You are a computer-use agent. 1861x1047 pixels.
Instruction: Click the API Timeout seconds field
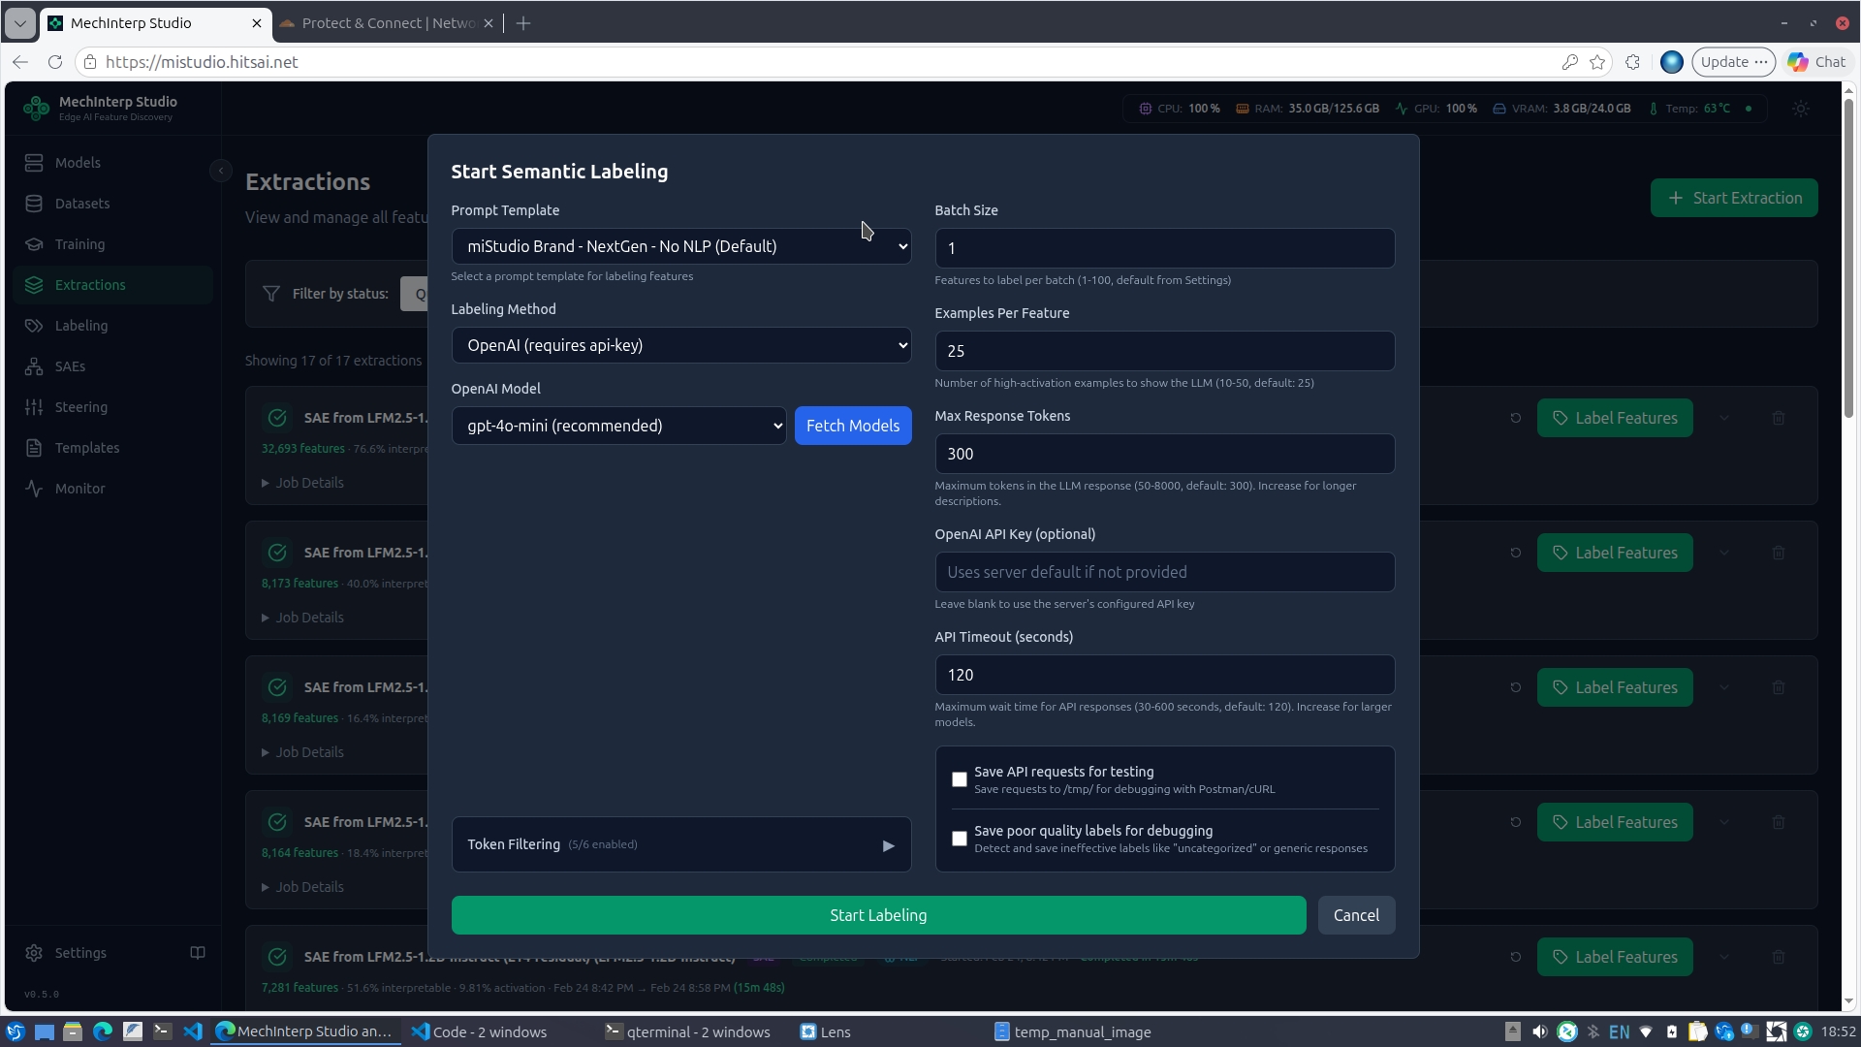[1164, 675]
